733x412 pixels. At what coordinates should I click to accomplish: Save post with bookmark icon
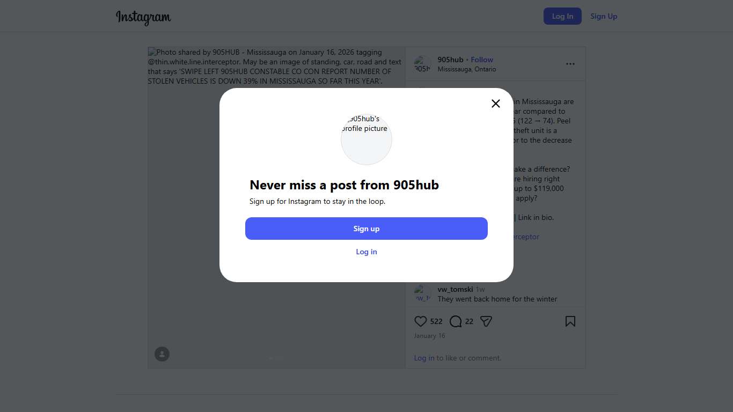click(x=570, y=321)
